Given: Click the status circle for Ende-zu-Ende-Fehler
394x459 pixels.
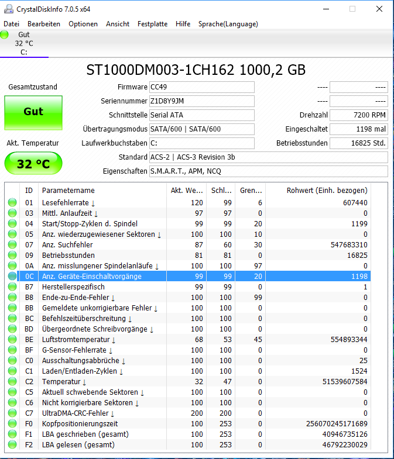Looking at the screenshot, I should pos(12,298).
